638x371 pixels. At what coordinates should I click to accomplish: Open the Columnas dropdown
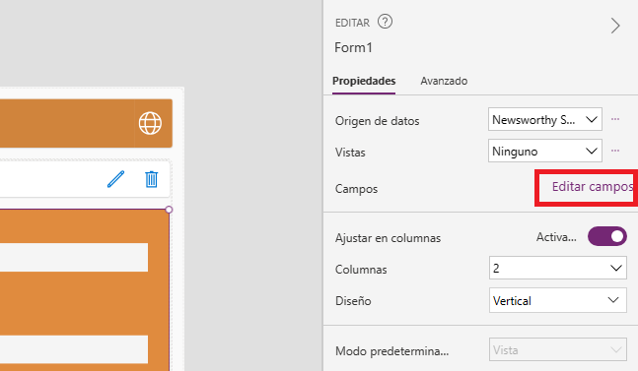pos(558,268)
